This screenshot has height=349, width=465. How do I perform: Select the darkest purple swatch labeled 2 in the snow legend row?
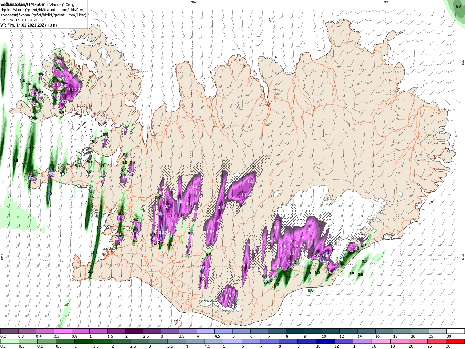[x=134, y=331]
